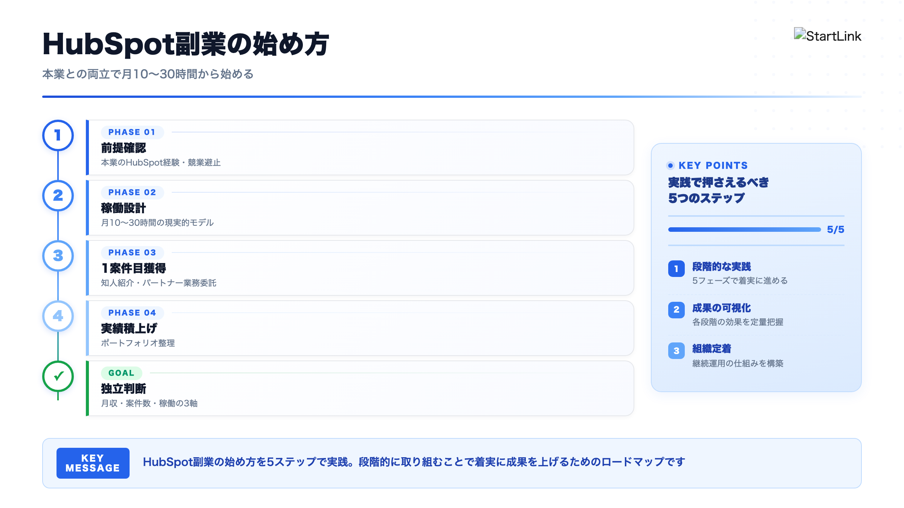Select the 前提確認 heading

coord(124,148)
